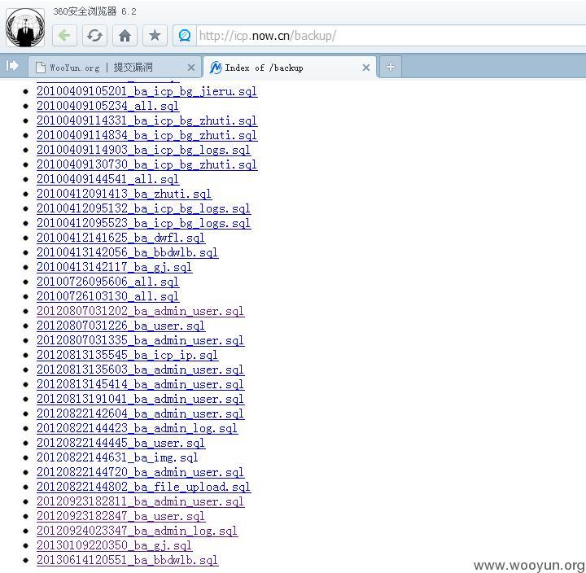586x573 pixels.
Task: Open 20120822144423_ba_admin_log.sql link
Action: (138, 428)
